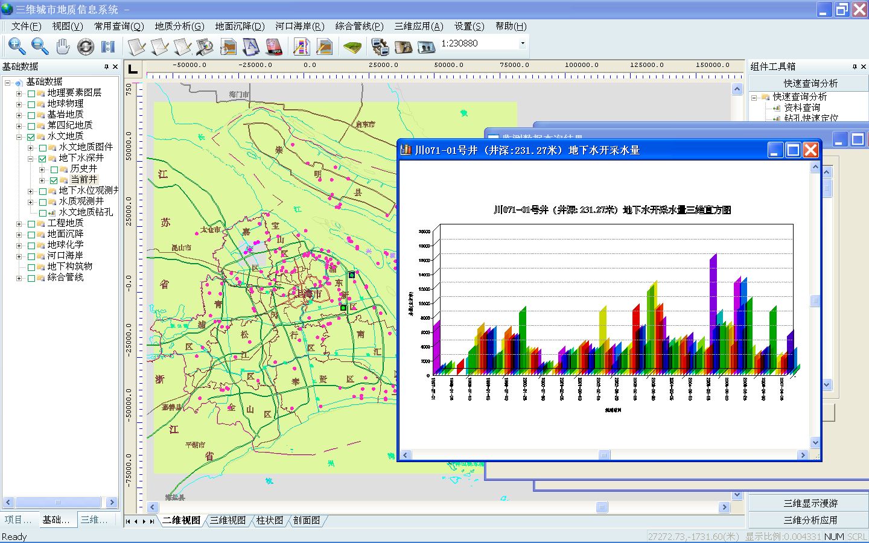Click the geological layers document icon

pos(228,46)
